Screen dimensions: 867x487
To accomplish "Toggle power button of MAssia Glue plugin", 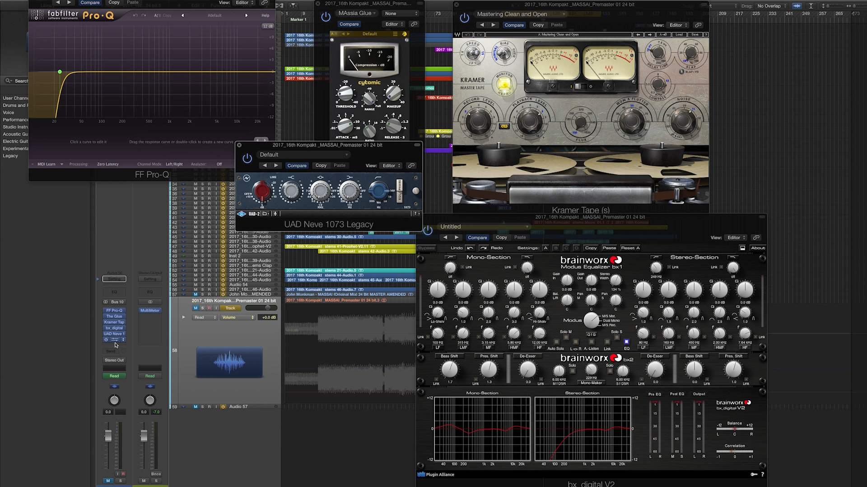I will tap(326, 17).
